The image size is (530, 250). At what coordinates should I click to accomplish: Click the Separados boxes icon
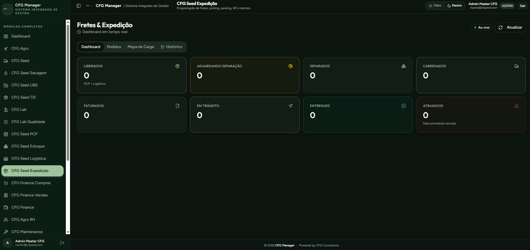(404, 66)
